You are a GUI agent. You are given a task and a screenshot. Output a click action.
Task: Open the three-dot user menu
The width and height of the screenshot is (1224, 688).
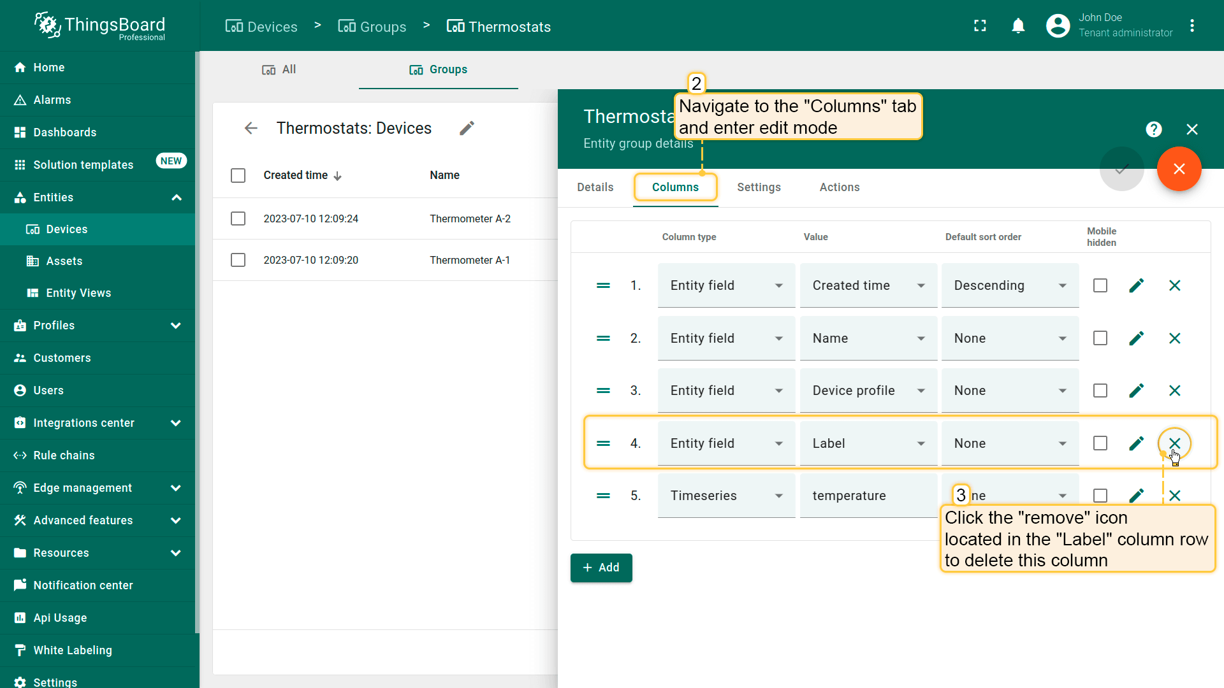1191,25
